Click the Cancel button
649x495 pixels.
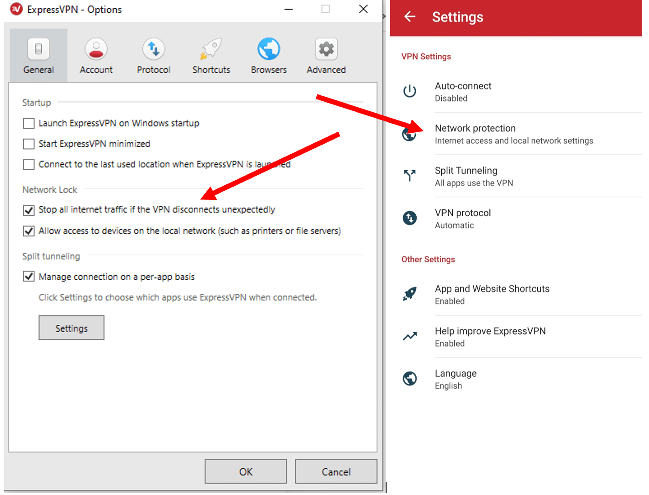click(x=336, y=472)
